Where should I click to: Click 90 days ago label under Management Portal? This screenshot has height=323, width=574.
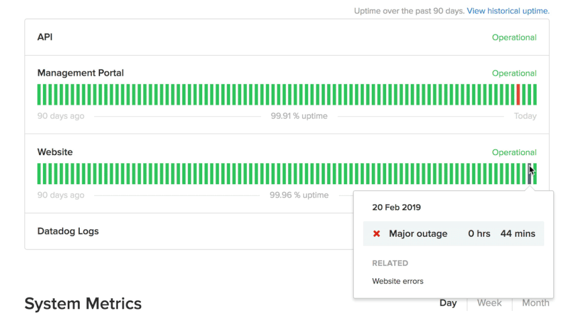61,116
